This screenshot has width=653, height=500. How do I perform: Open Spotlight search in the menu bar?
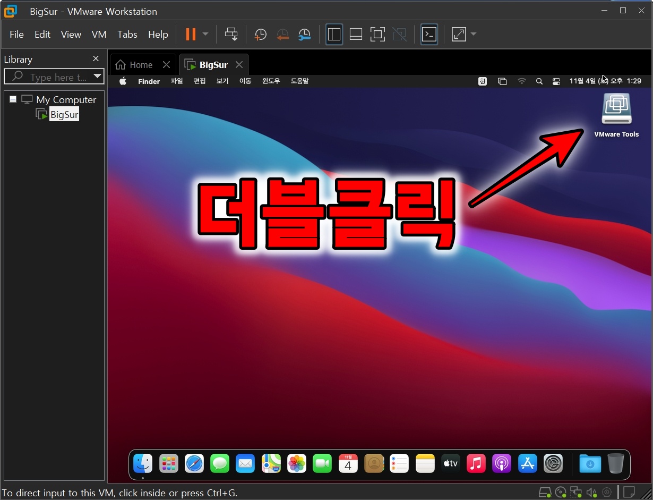pyautogui.click(x=539, y=81)
